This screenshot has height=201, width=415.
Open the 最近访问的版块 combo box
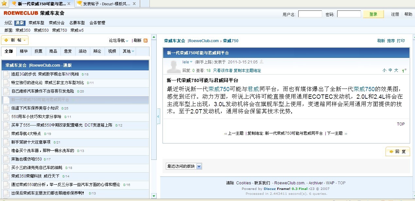(x=184, y=166)
